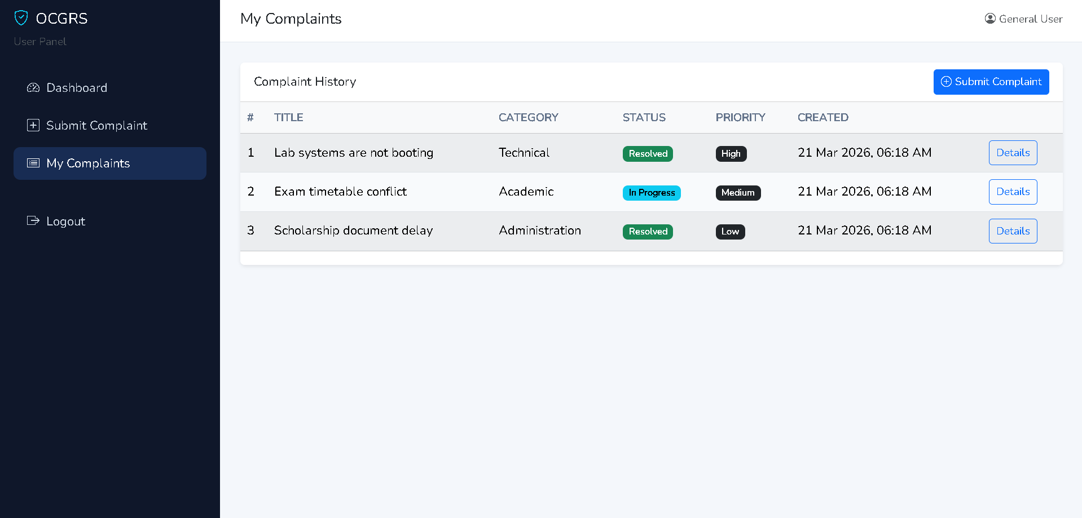The width and height of the screenshot is (1082, 518).
Task: Click the General User avatar icon
Action: [x=990, y=19]
